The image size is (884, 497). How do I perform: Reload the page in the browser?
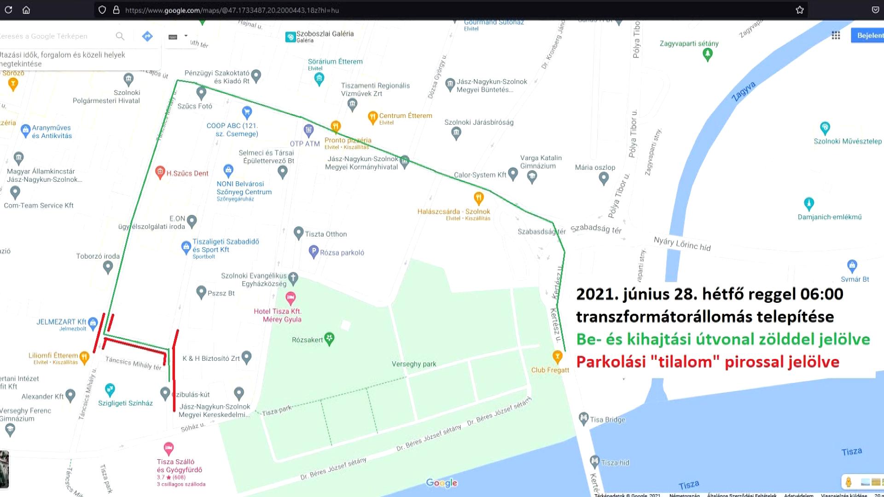click(x=8, y=10)
